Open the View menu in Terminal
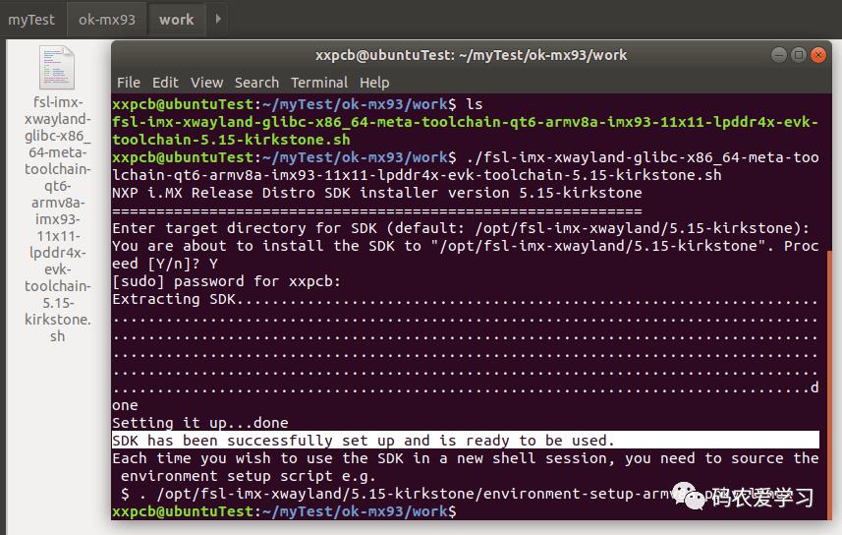Viewport: 842px width, 535px height. pyautogui.click(x=206, y=83)
